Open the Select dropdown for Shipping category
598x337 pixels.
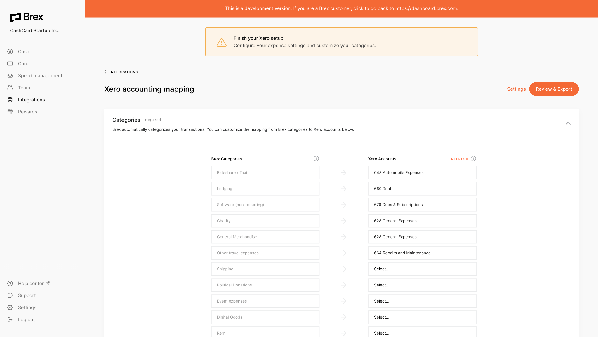(422, 269)
